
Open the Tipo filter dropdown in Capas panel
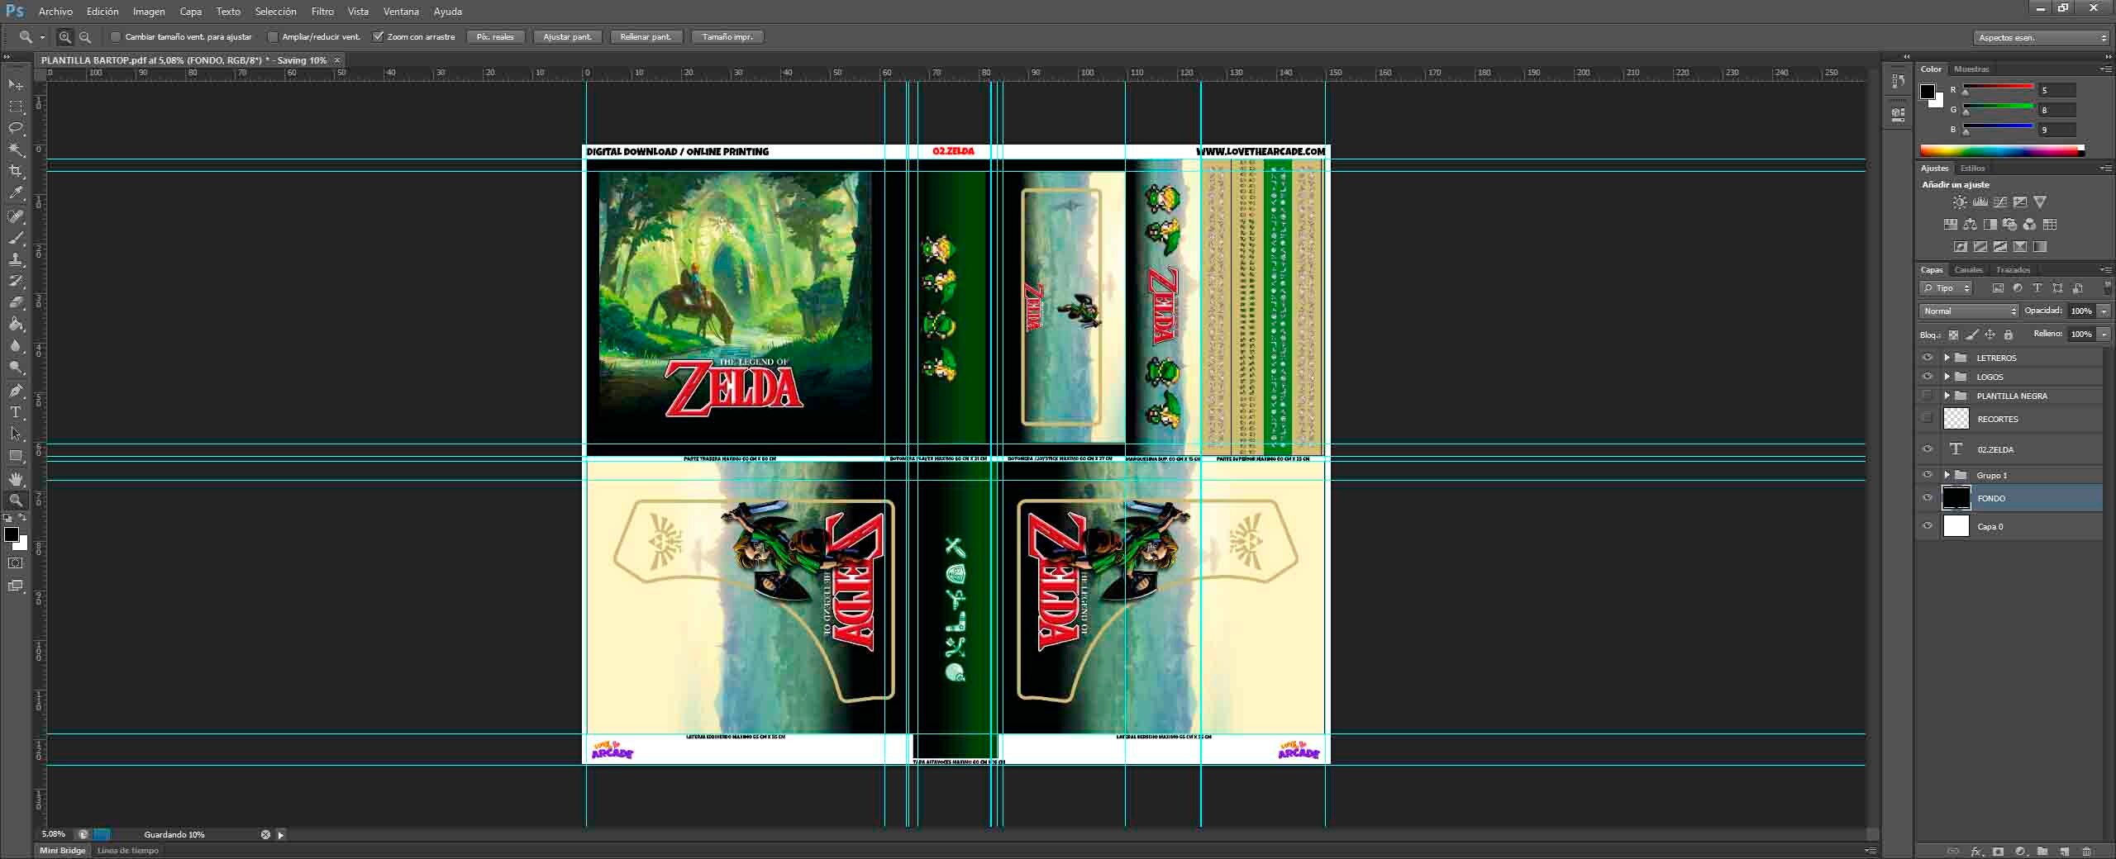pyautogui.click(x=1947, y=287)
